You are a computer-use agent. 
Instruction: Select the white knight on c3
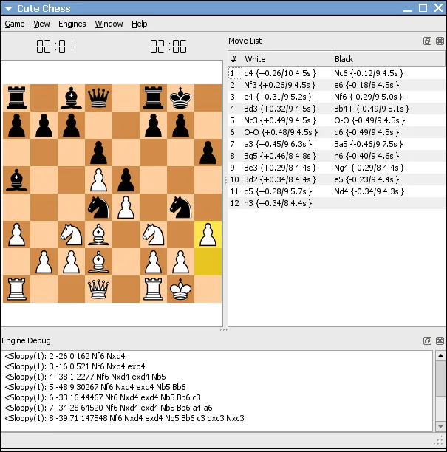point(71,234)
